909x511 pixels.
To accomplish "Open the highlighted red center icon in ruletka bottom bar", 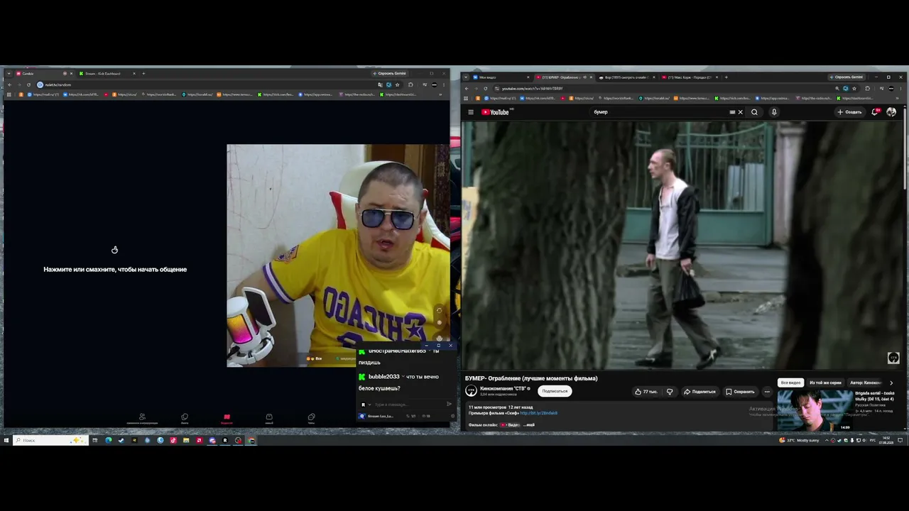I will point(227,419).
